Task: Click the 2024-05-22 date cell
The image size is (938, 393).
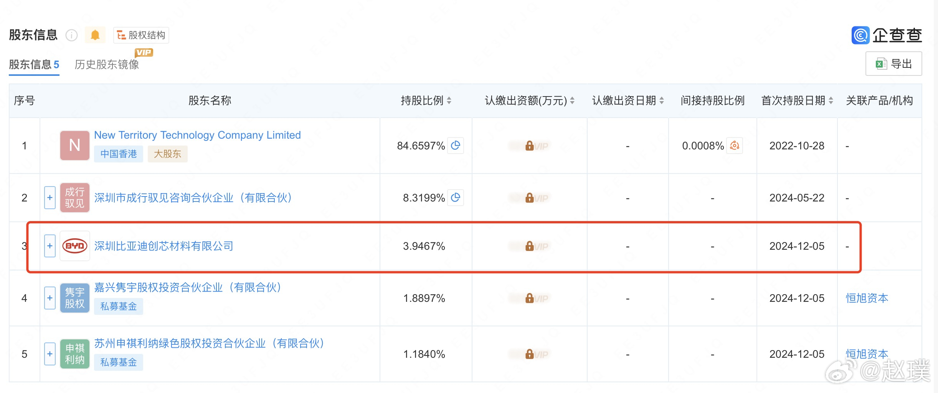Action: pos(797,198)
